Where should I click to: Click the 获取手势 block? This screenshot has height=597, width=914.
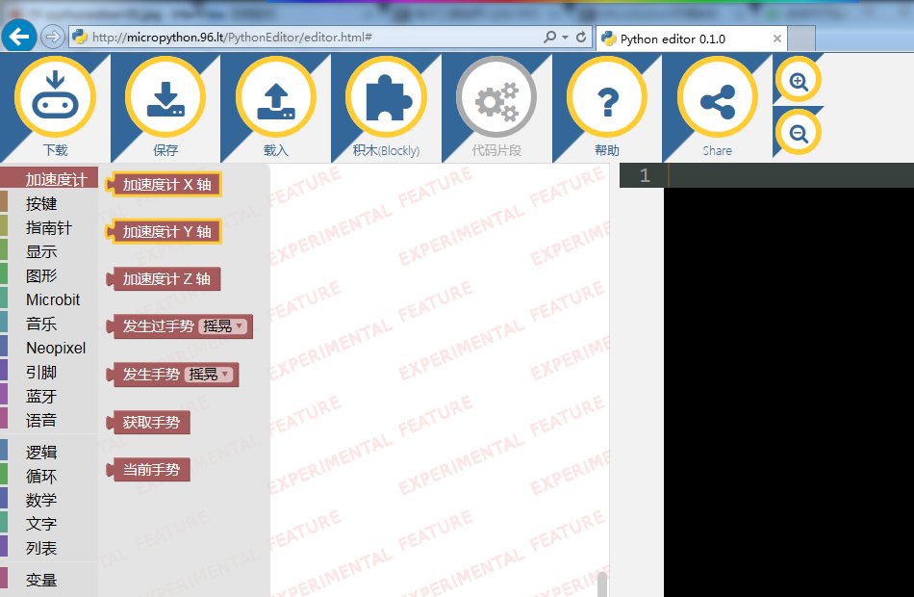[x=149, y=422]
